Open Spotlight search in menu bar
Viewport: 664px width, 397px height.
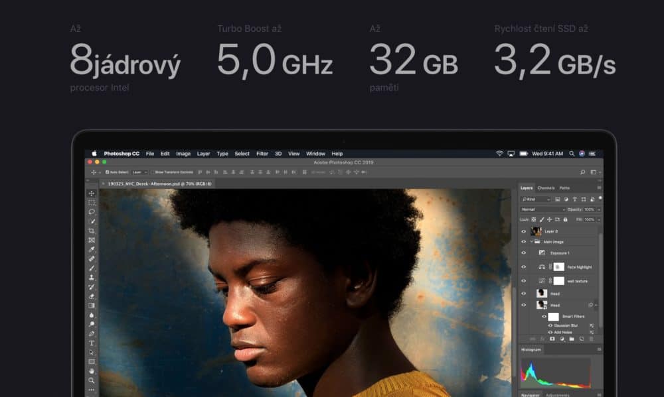pyautogui.click(x=572, y=154)
